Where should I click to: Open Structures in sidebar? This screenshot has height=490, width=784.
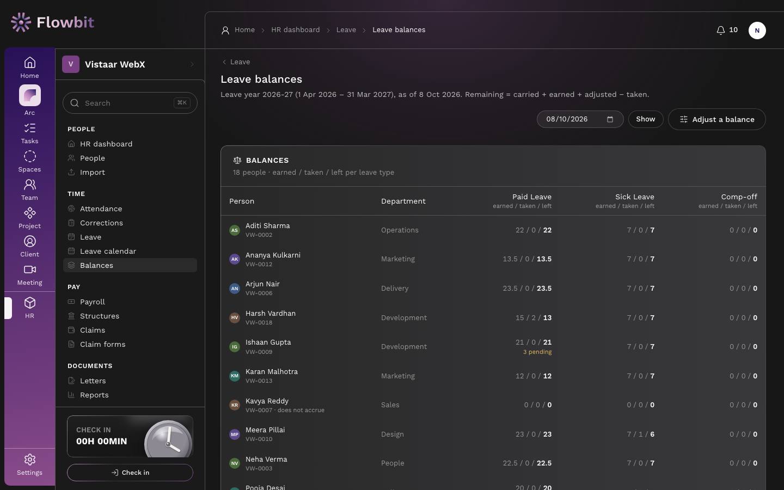[130, 316]
